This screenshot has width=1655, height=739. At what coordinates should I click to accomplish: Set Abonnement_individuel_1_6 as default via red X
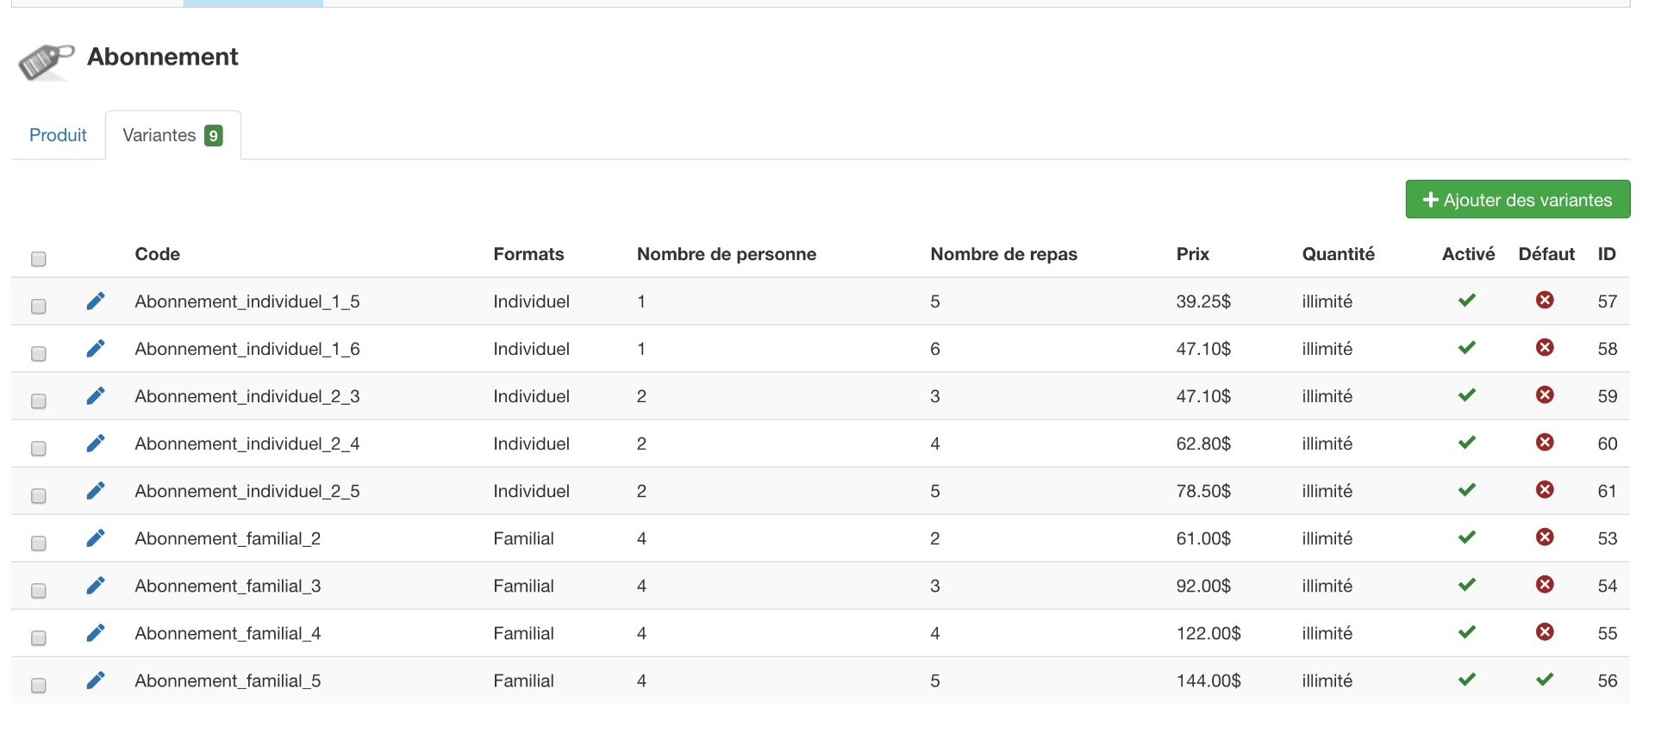[x=1545, y=348]
